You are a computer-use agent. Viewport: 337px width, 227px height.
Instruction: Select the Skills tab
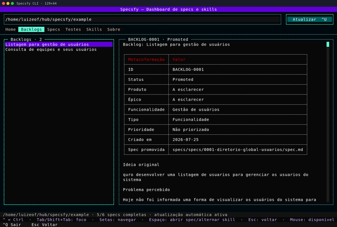point(94,29)
